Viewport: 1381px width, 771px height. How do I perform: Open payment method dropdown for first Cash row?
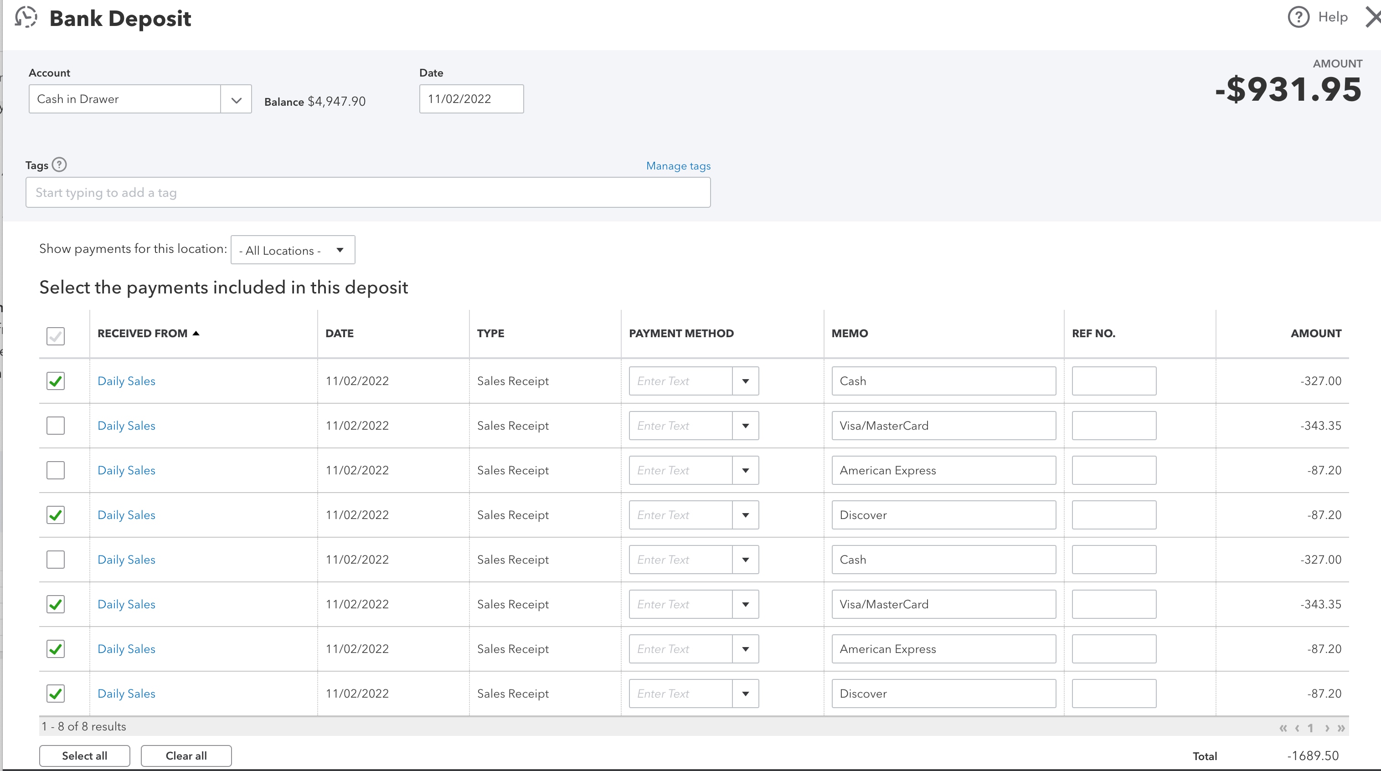745,380
